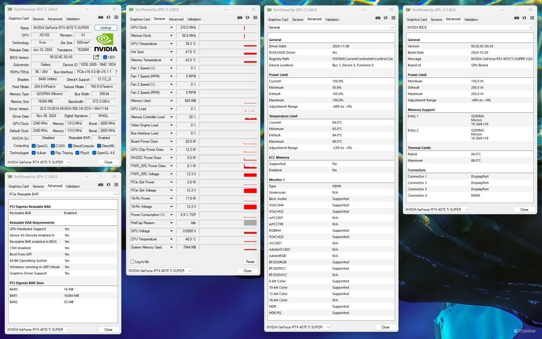Click refresh icon in Resizable BAR window
542x339 pixels.
(108, 185)
